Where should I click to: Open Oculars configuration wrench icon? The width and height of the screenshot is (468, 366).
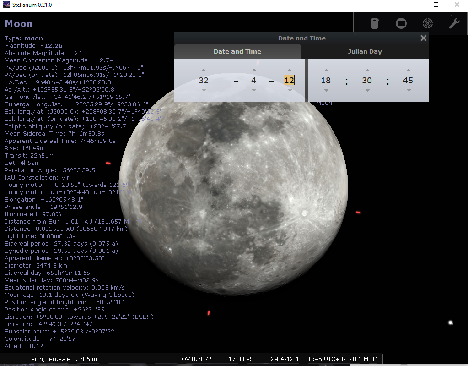(x=454, y=23)
